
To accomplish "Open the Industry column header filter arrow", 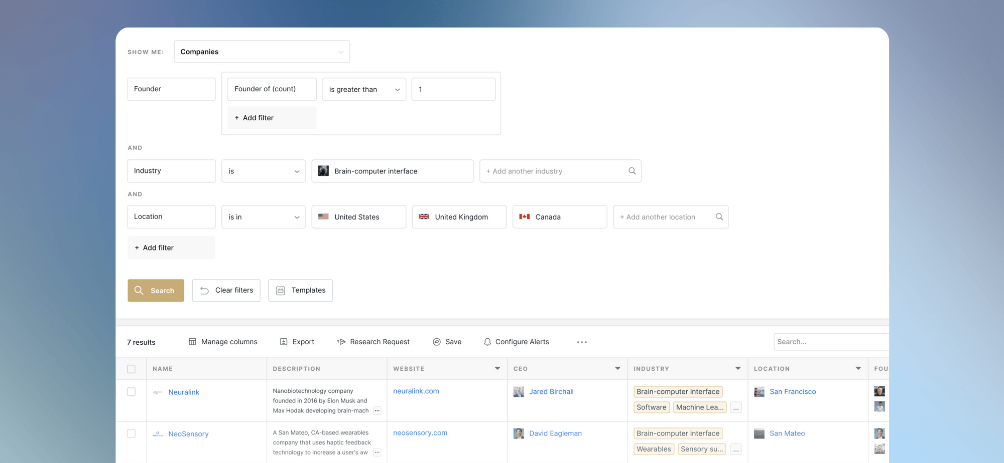I will click(x=737, y=368).
